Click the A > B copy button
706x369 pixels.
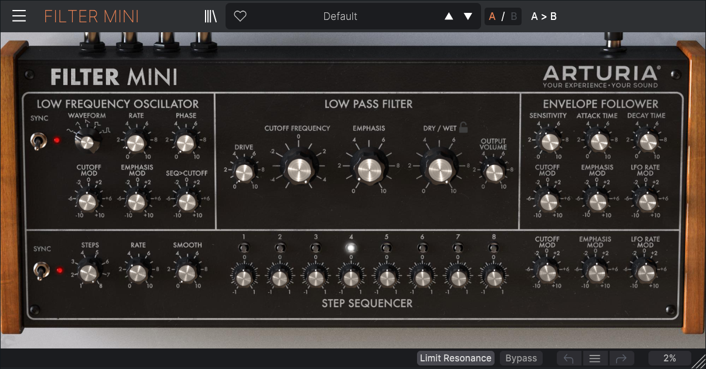click(544, 16)
